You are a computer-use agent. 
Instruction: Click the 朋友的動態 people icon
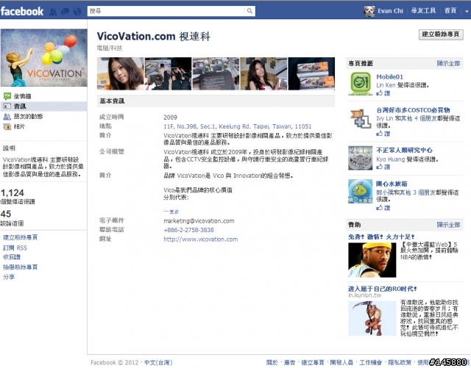click(x=7, y=116)
